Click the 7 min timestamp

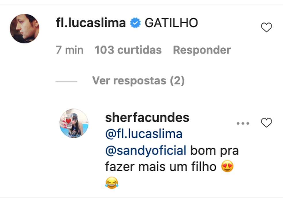(69, 50)
